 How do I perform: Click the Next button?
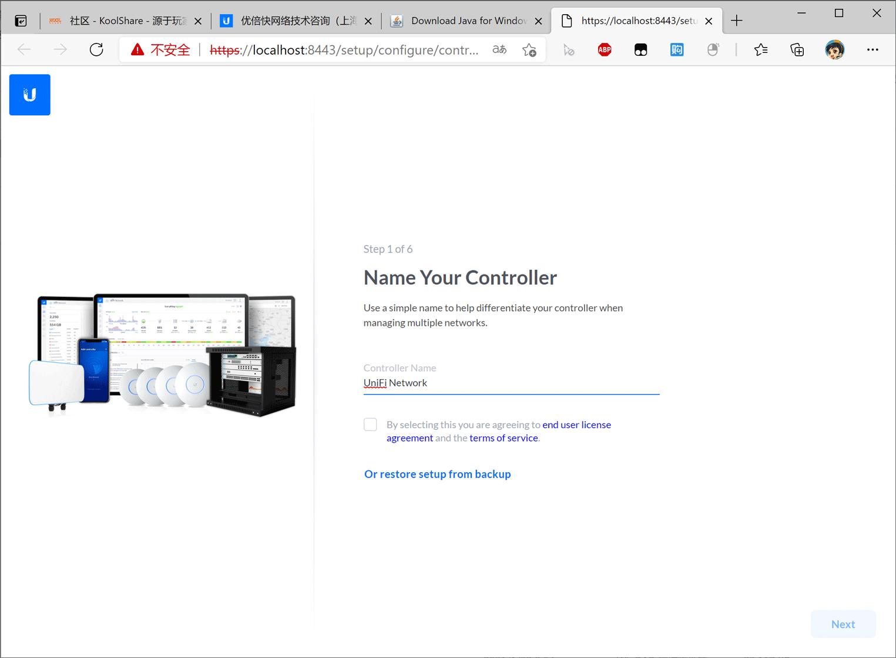[843, 624]
